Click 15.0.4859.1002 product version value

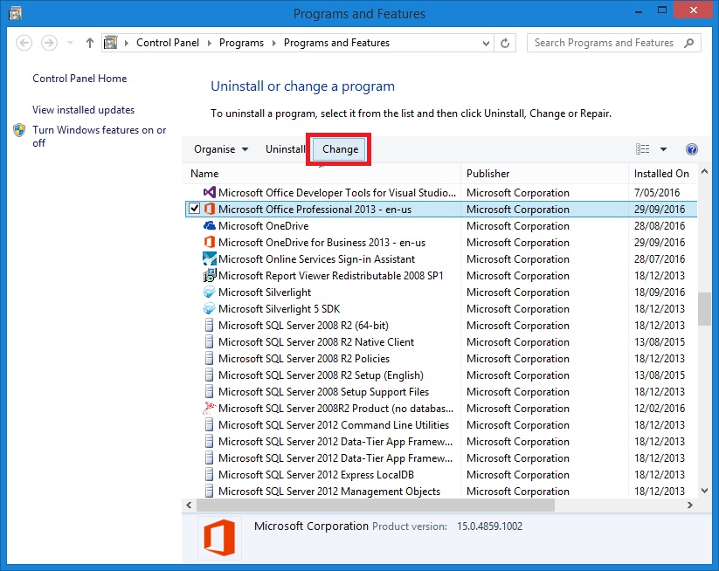489,526
